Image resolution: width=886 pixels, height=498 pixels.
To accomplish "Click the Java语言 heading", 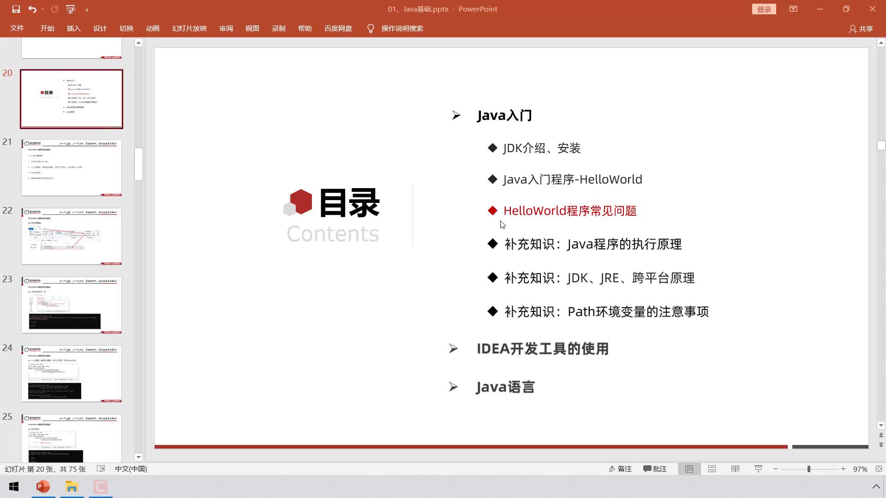I will coord(505,387).
